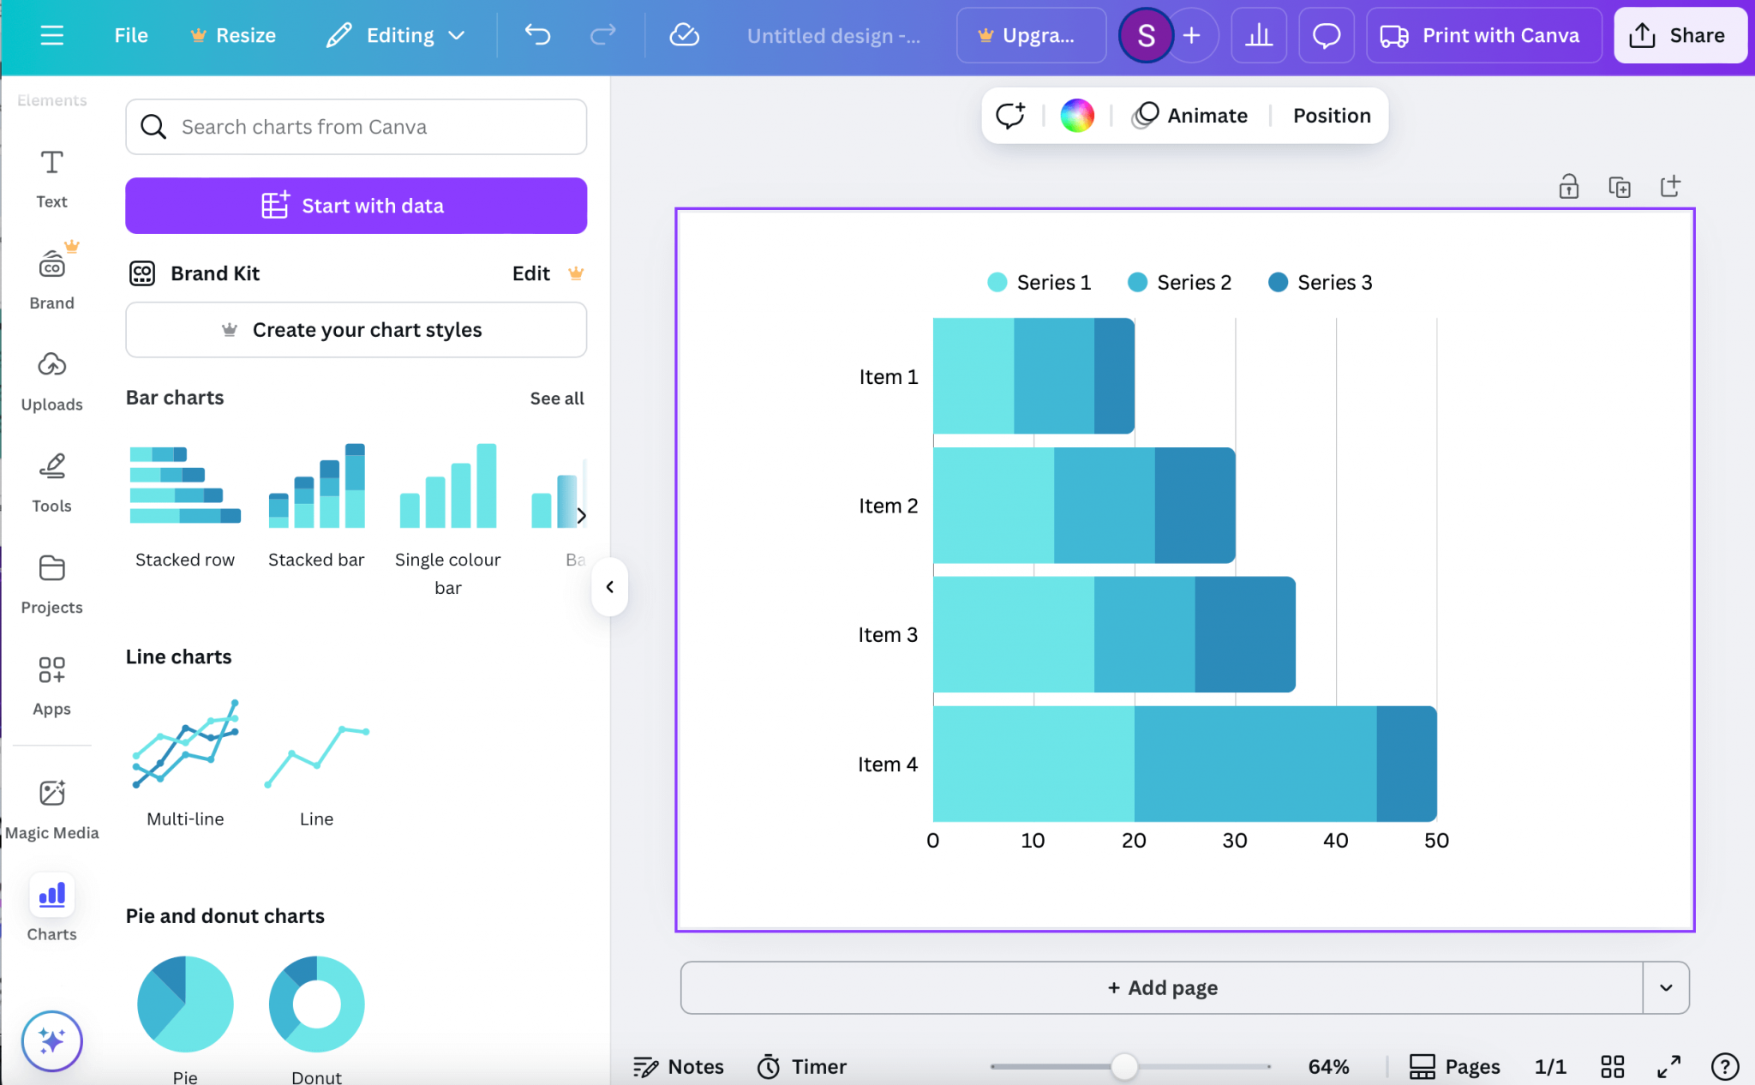Toggle the grid view of pages
This screenshot has width=1755, height=1085.
(x=1611, y=1066)
